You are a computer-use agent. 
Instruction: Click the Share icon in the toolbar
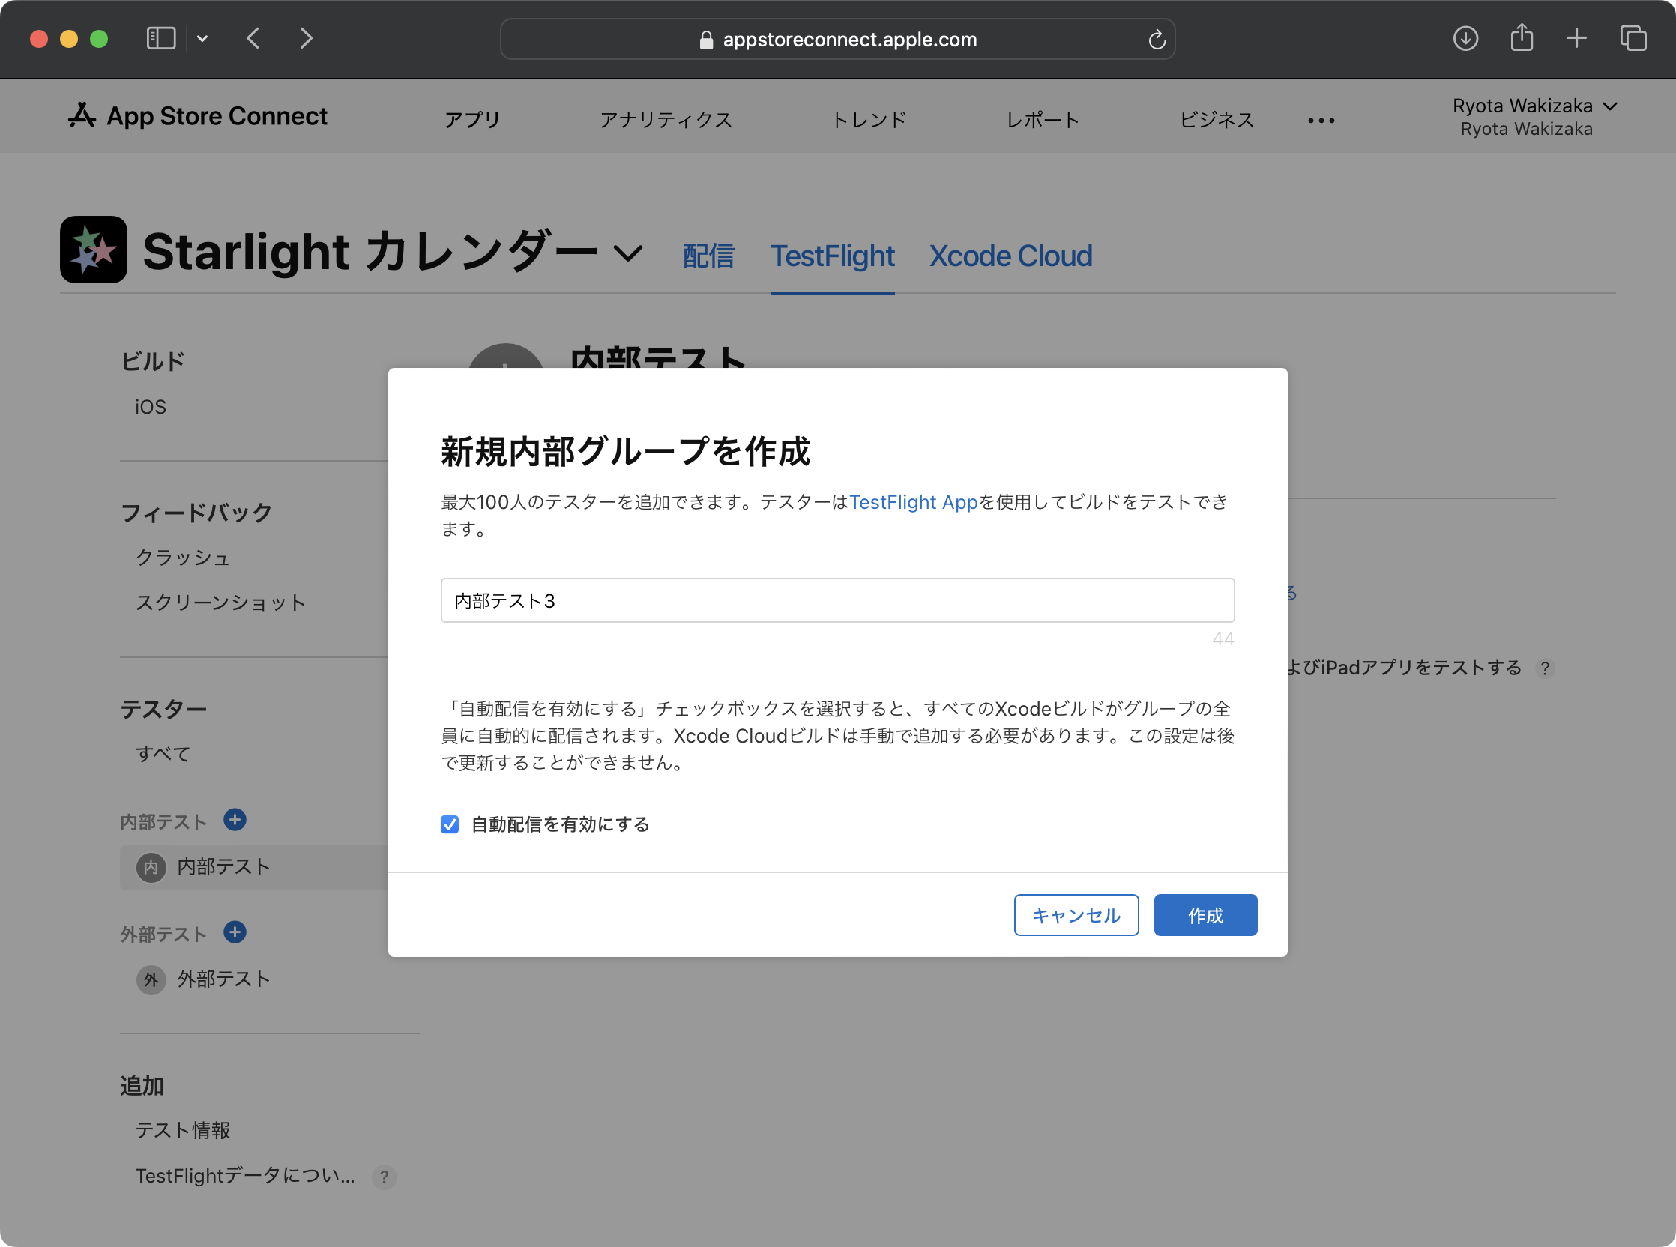coord(1522,37)
